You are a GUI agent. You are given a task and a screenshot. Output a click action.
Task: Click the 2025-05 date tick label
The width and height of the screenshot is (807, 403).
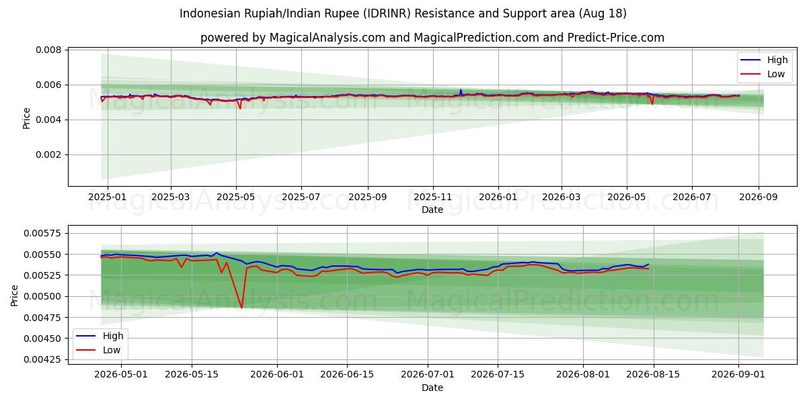pos(235,197)
